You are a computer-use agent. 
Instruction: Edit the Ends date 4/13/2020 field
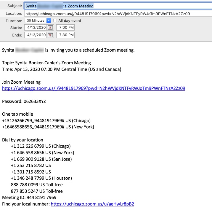click(36, 35)
